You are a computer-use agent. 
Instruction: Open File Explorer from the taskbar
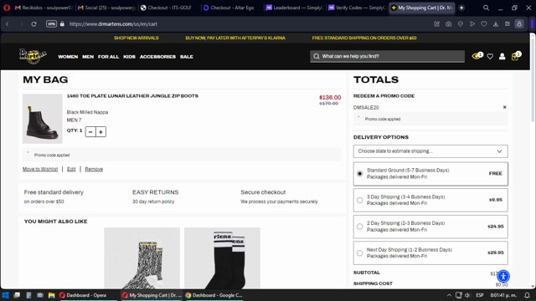(x=51, y=295)
